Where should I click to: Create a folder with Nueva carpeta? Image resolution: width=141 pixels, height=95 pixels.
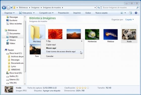(x=101, y=13)
